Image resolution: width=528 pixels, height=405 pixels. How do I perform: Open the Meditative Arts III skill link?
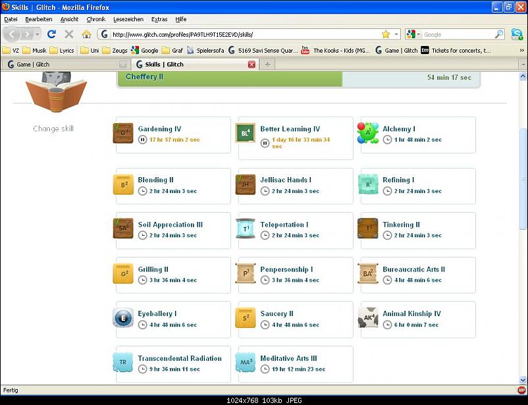pyautogui.click(x=288, y=358)
